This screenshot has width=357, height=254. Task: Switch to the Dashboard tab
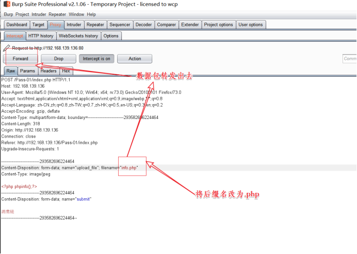[x=17, y=25]
